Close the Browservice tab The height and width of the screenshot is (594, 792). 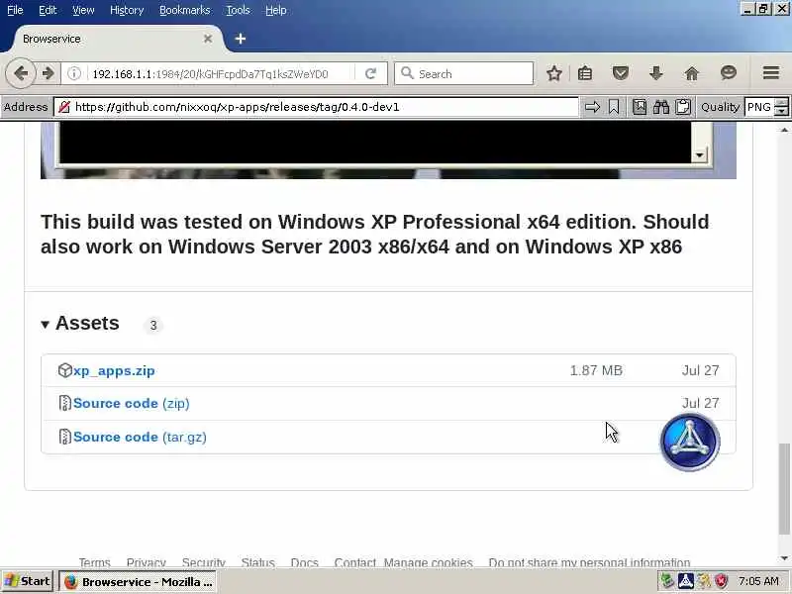coord(208,39)
